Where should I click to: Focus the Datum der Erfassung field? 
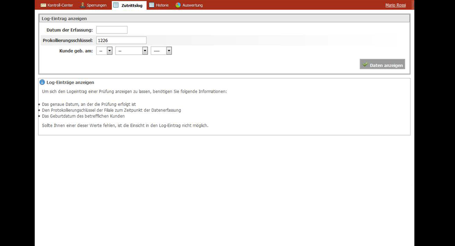point(112,30)
